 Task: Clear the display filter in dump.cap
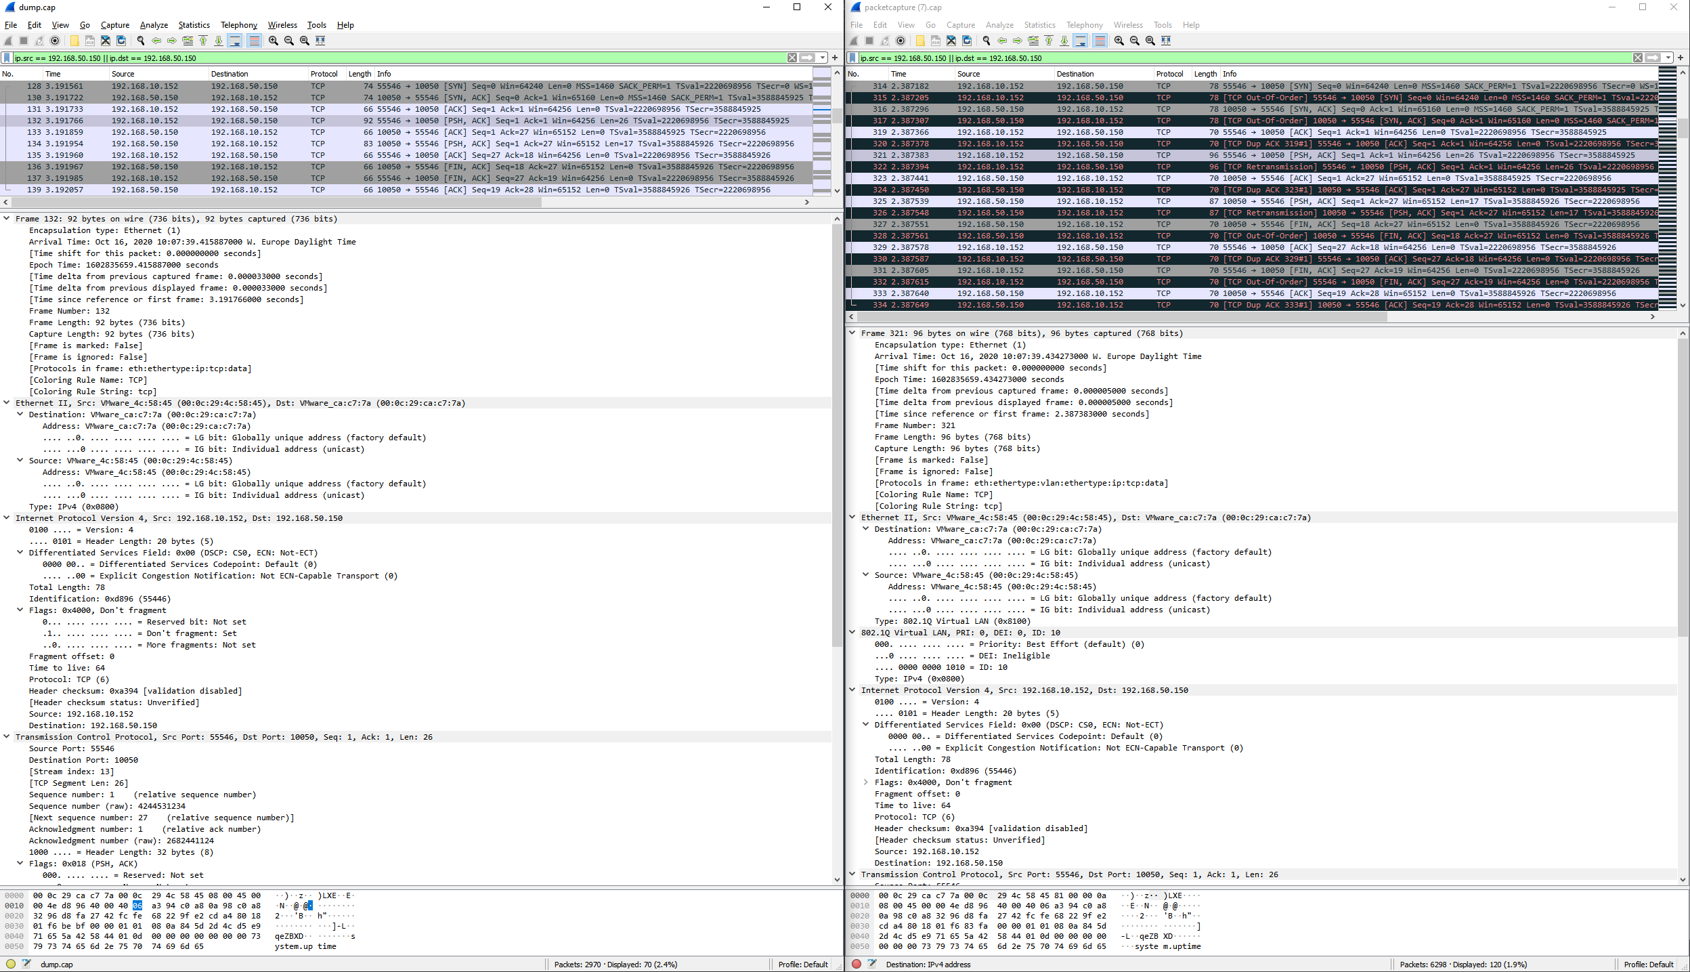coord(792,58)
